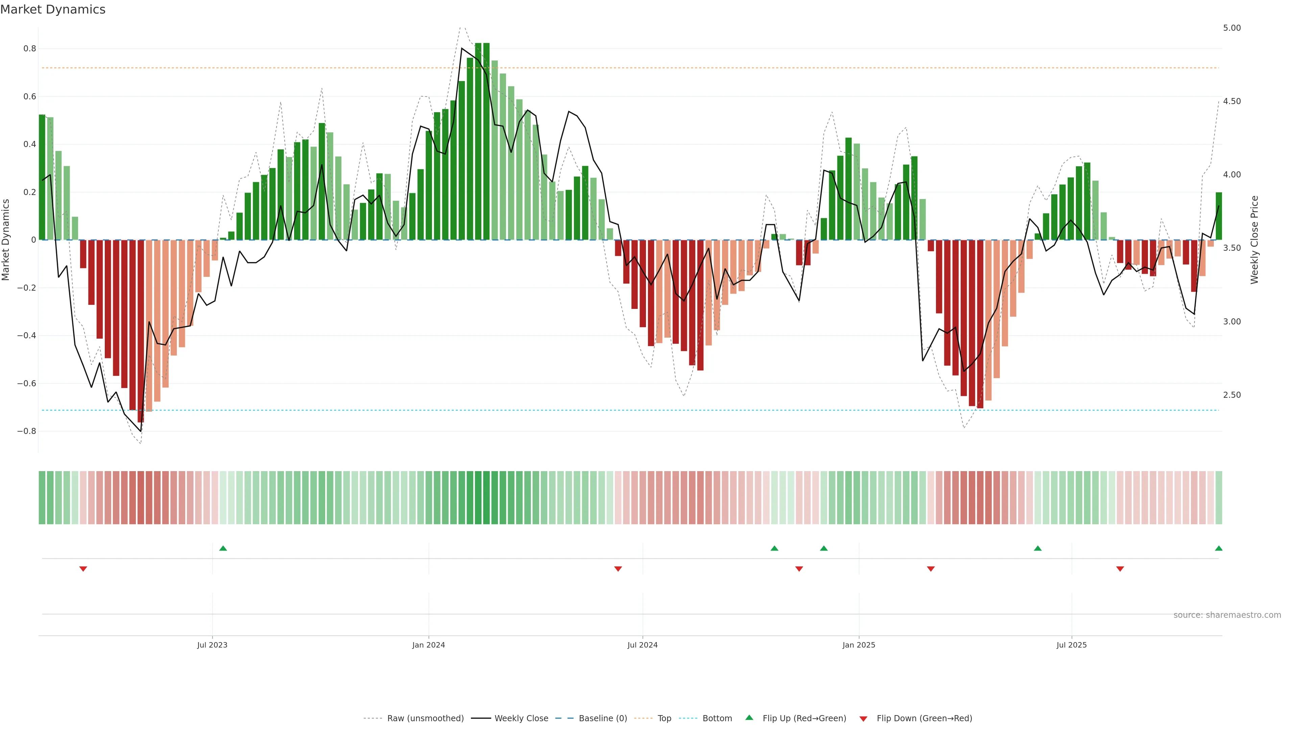This screenshot has width=1298, height=730.
Task: Click the first green flip-up triangle near Jul 2023
Action: point(223,548)
